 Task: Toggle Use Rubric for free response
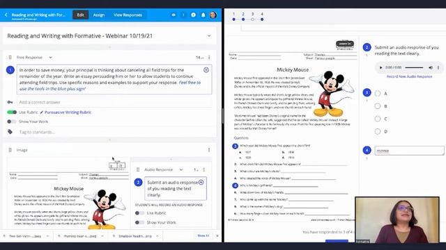pos(12,112)
